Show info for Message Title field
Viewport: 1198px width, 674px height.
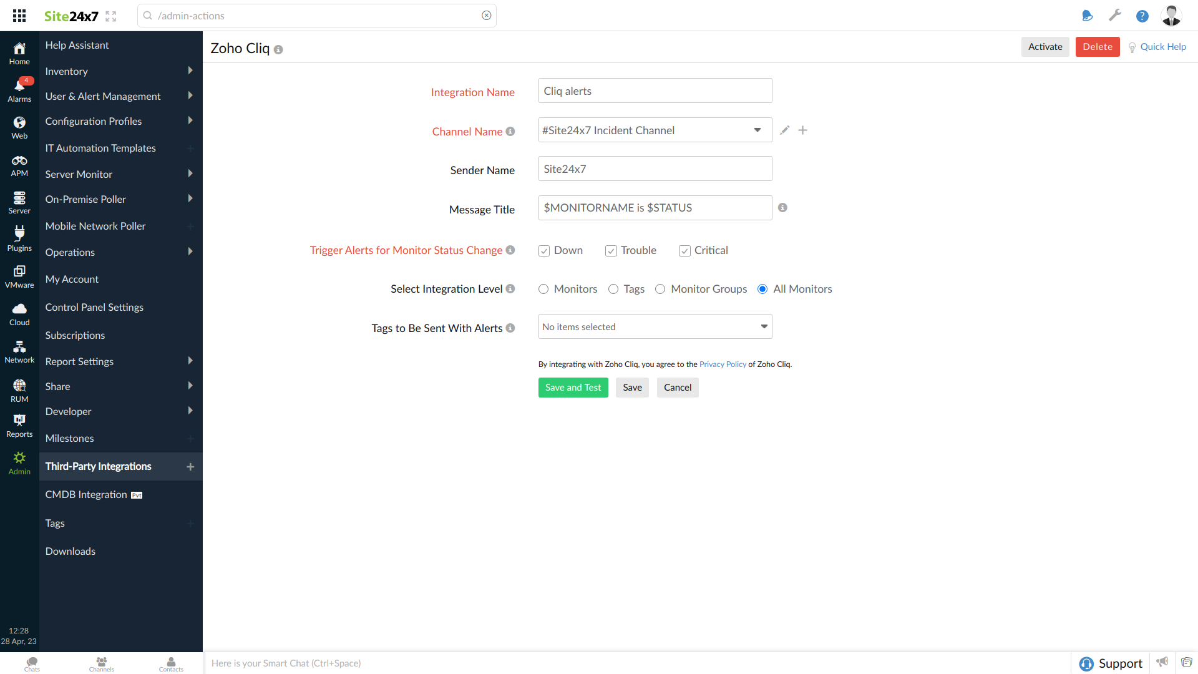pos(782,208)
